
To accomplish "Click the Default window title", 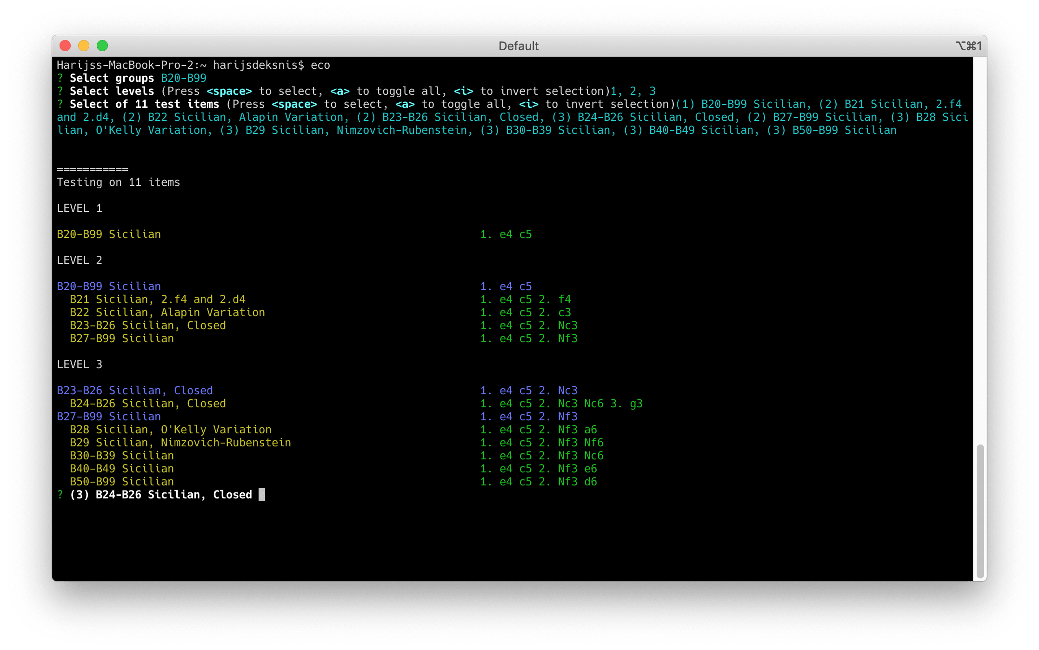I will (518, 46).
